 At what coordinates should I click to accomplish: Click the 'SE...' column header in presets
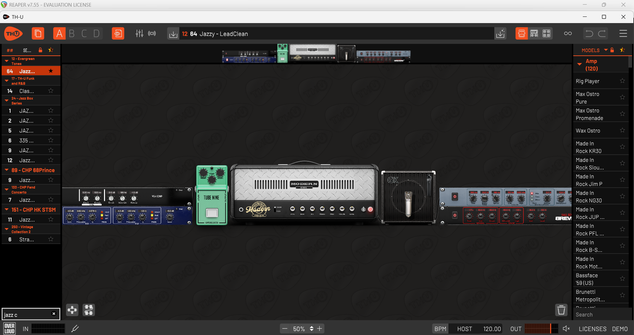(x=27, y=50)
